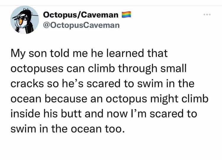222x160 pixels.
Task: Click the rainbow pride flag emoji
Action: click(126, 14)
